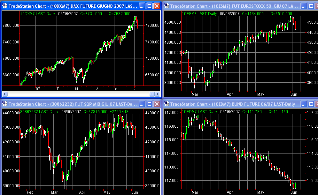The height and width of the screenshot is (195, 318).
Task: Close the DAX Future chart window
Action: tap(157, 6)
